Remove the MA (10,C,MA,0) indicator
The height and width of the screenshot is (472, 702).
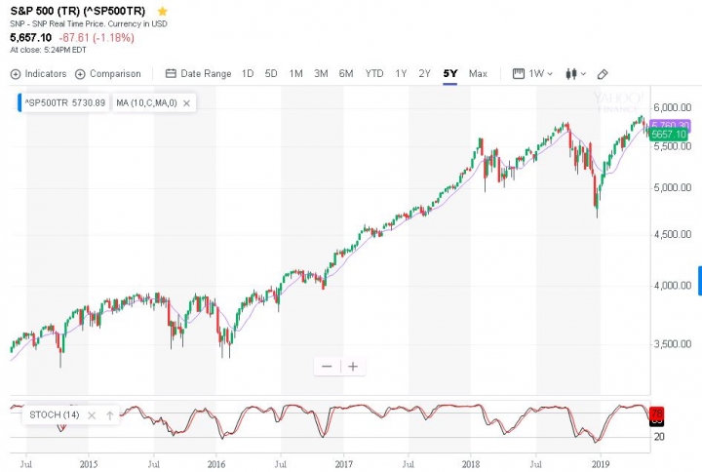click(x=186, y=103)
